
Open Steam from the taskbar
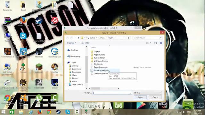pos(58,112)
